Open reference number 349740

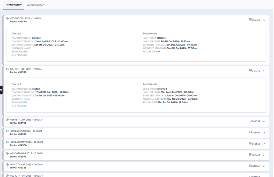coord(256,71)
